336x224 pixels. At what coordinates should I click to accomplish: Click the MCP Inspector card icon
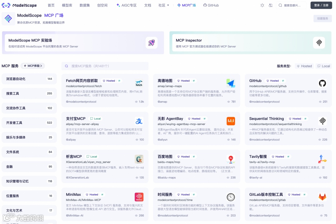click(319, 43)
